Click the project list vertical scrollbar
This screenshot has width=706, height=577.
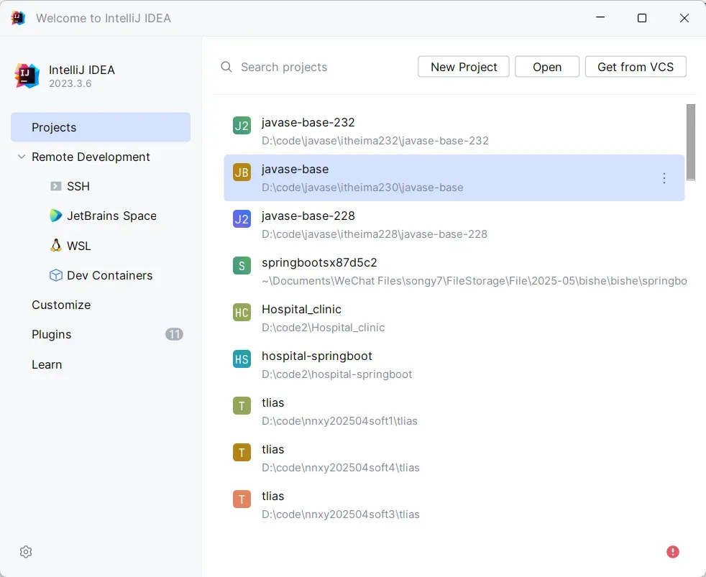[x=691, y=142]
